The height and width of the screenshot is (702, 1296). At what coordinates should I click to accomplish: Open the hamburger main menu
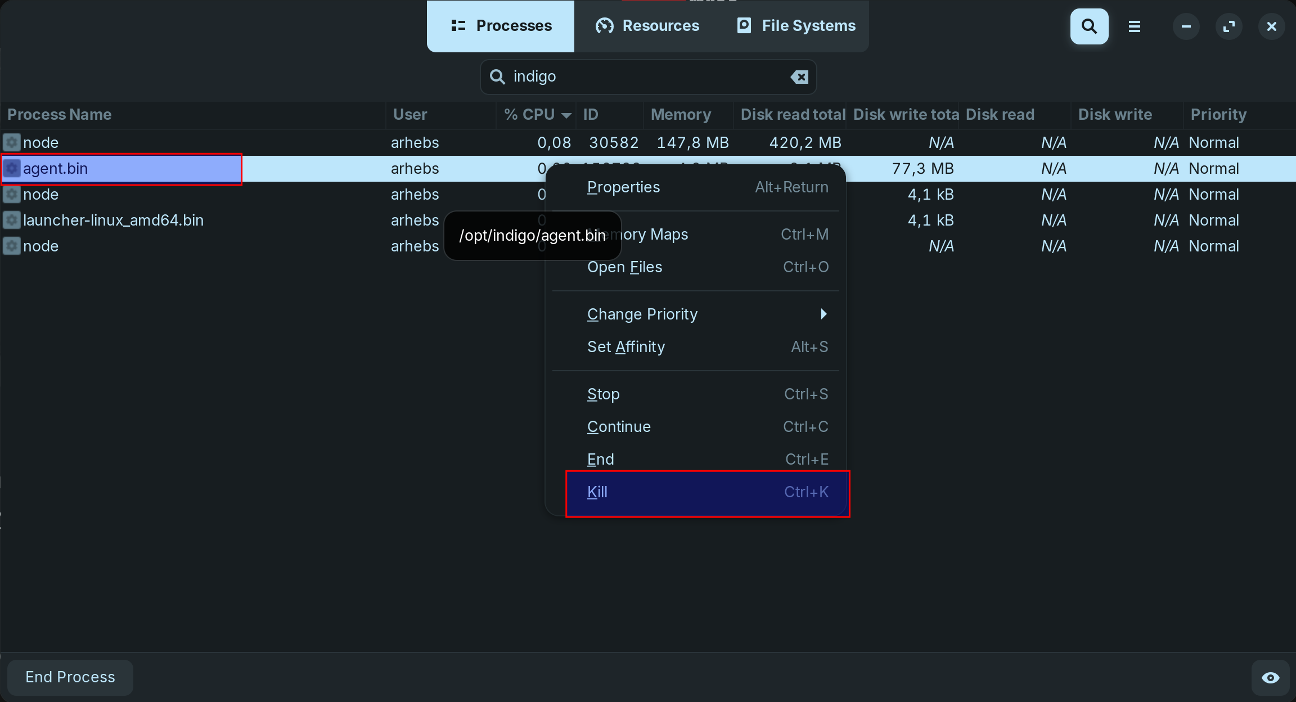point(1135,26)
